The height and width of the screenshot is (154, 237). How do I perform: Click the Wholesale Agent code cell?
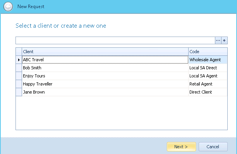tap(208, 60)
